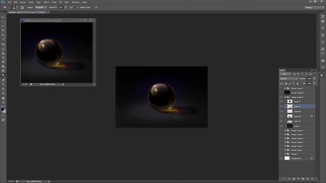Viewport: 326px width, 183px height.
Task: Create a new group from panel bottom
Action: tap(303, 178)
